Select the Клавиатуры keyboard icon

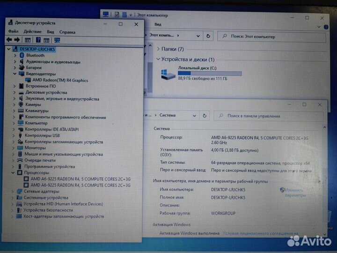(21, 111)
